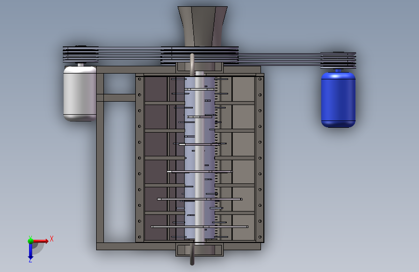Click the green Y axis ball of triad
The image size is (419, 272).
point(30,241)
